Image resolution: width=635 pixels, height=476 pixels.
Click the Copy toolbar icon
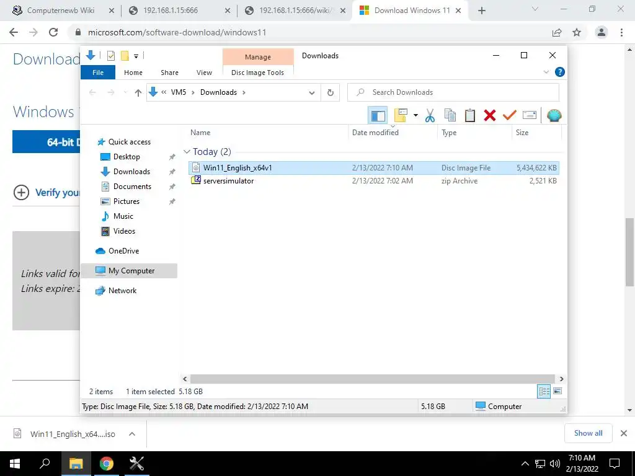[450, 115]
